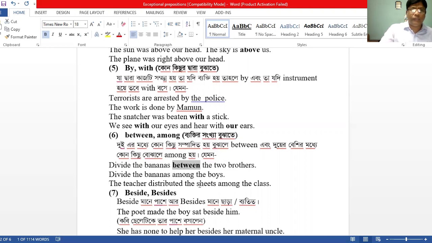Click the Redo icon in title bar

click(x=26, y=4)
